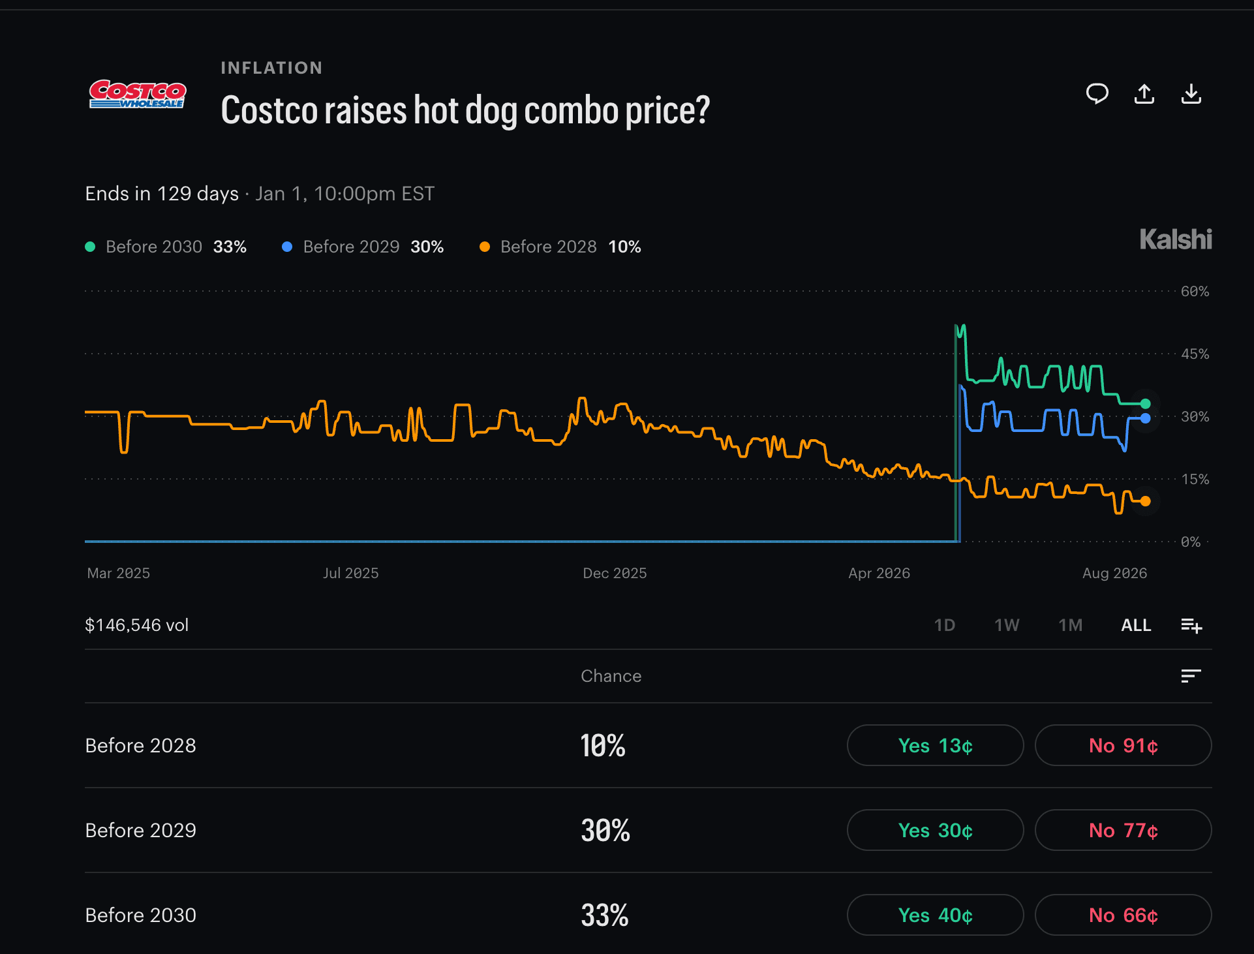The image size is (1254, 954).
Task: Click the Before 2030 row label
Action: [140, 915]
